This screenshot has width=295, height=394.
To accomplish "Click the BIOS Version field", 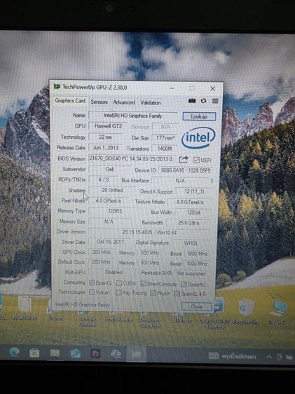I will click(x=132, y=159).
